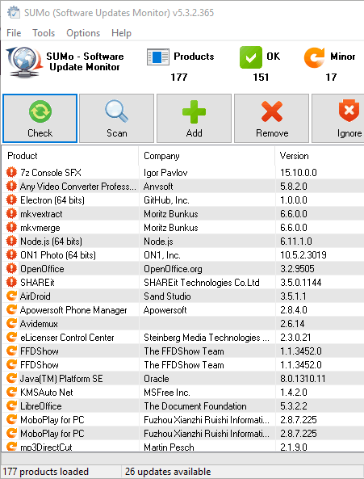The height and width of the screenshot is (479, 364).
Task: Click red alert icon beside ON1 Photo
Action: tap(11, 254)
